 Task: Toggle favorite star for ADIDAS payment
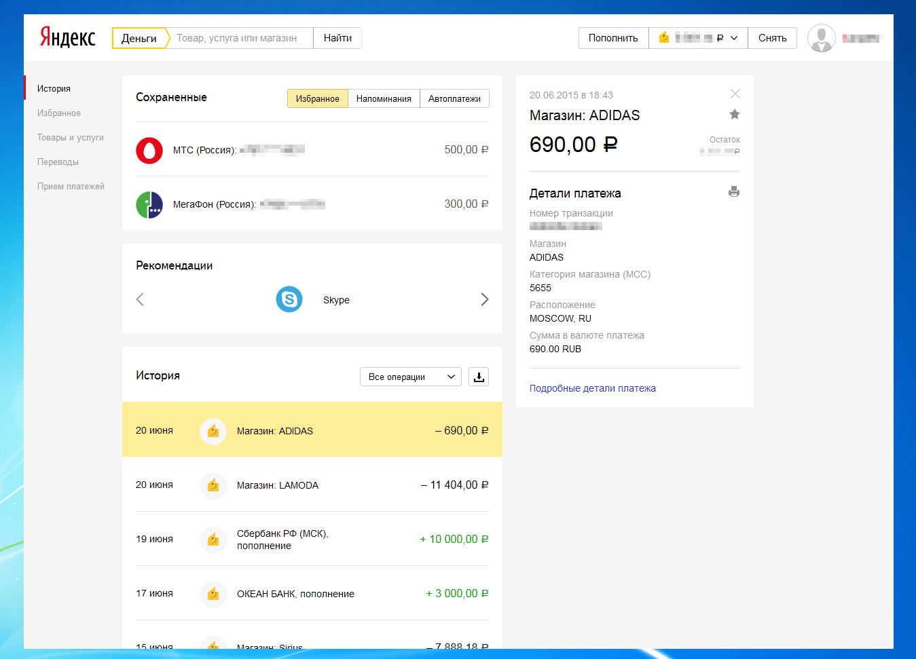[735, 114]
